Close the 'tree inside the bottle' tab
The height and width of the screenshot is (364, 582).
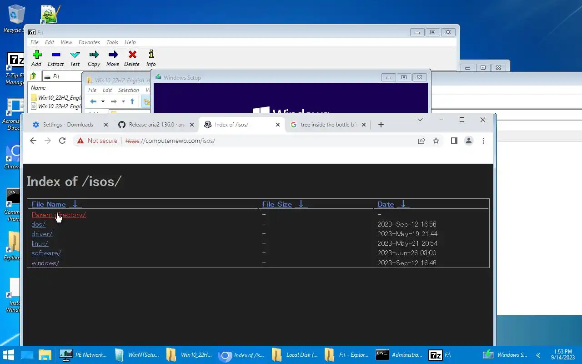pos(364,125)
